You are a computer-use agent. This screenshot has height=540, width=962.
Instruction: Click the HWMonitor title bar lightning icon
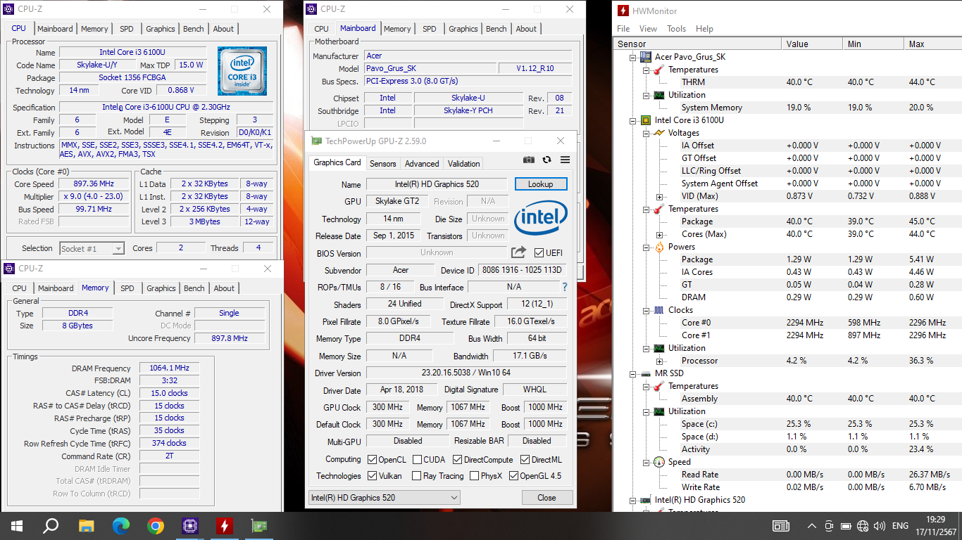pyautogui.click(x=623, y=11)
